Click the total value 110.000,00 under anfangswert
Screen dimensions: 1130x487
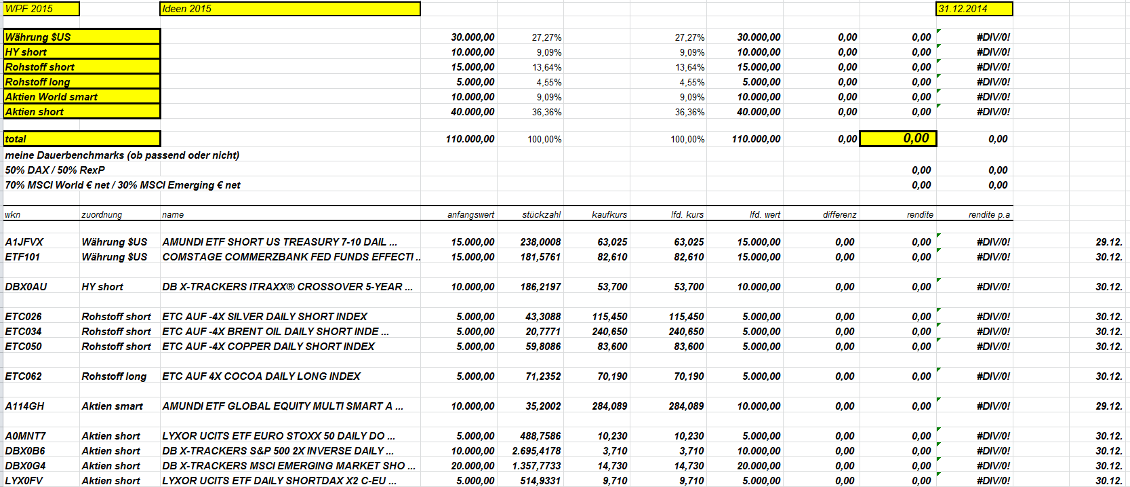(x=470, y=139)
